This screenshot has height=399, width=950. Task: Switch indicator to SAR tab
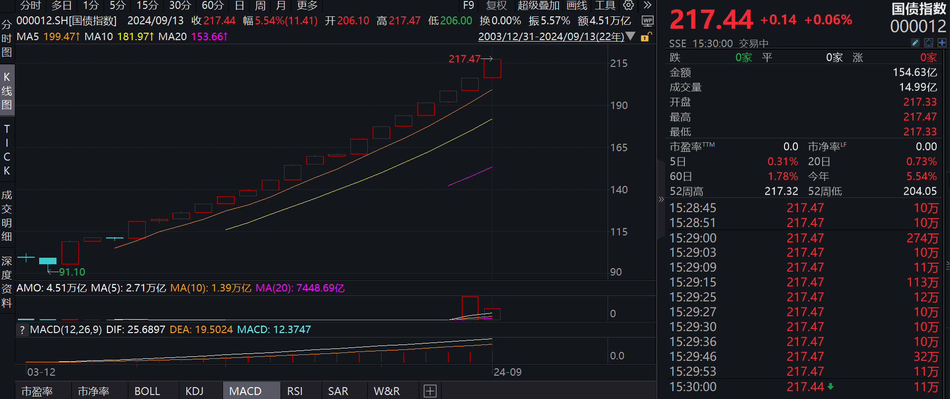(338, 391)
